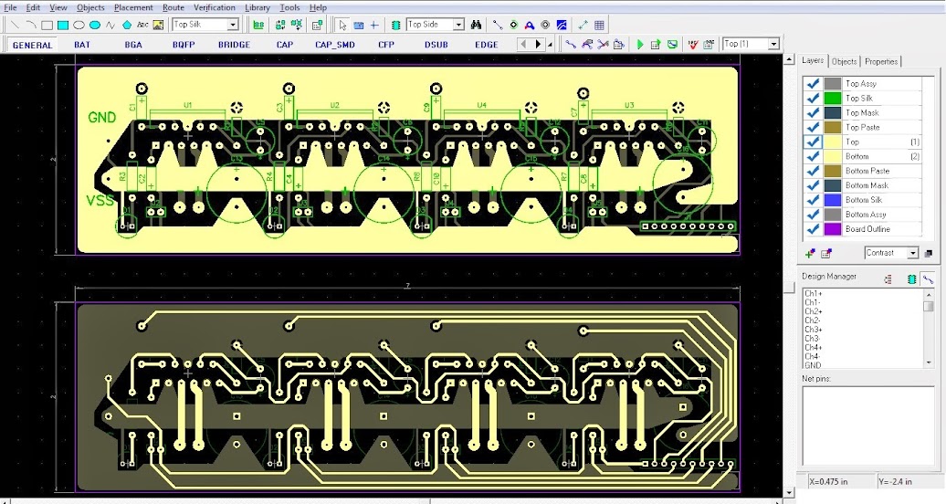
Task: Select the polygon shape tool
Action: click(126, 25)
